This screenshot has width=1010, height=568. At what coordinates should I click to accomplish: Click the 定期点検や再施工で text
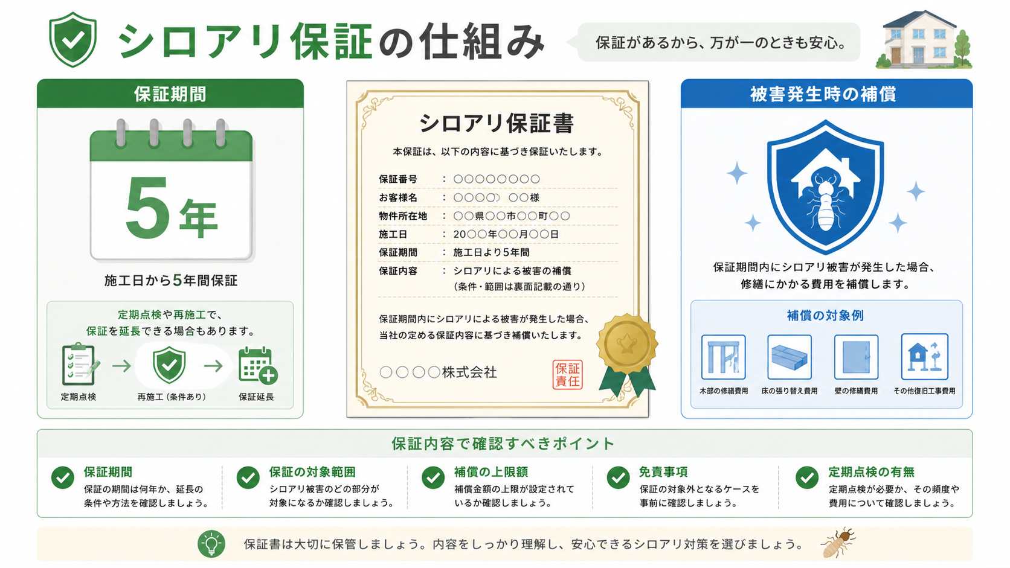170,314
